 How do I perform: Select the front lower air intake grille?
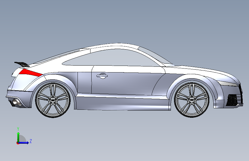coord(232,100)
